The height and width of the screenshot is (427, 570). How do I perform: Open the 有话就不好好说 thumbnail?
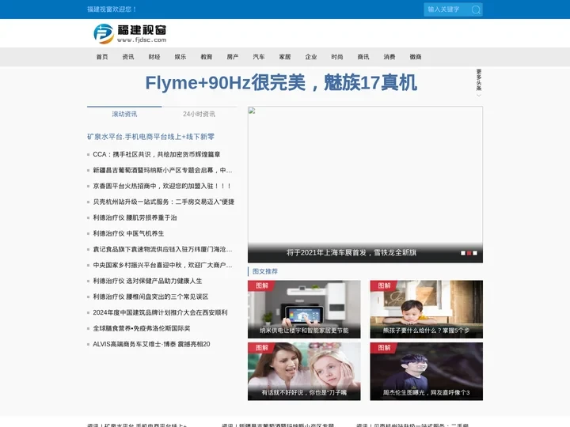coord(304,372)
